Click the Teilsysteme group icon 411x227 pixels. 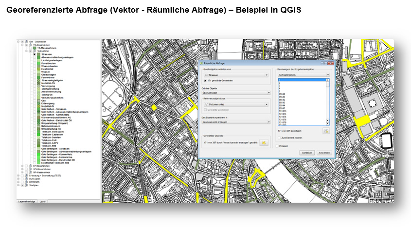(x=35, y=51)
